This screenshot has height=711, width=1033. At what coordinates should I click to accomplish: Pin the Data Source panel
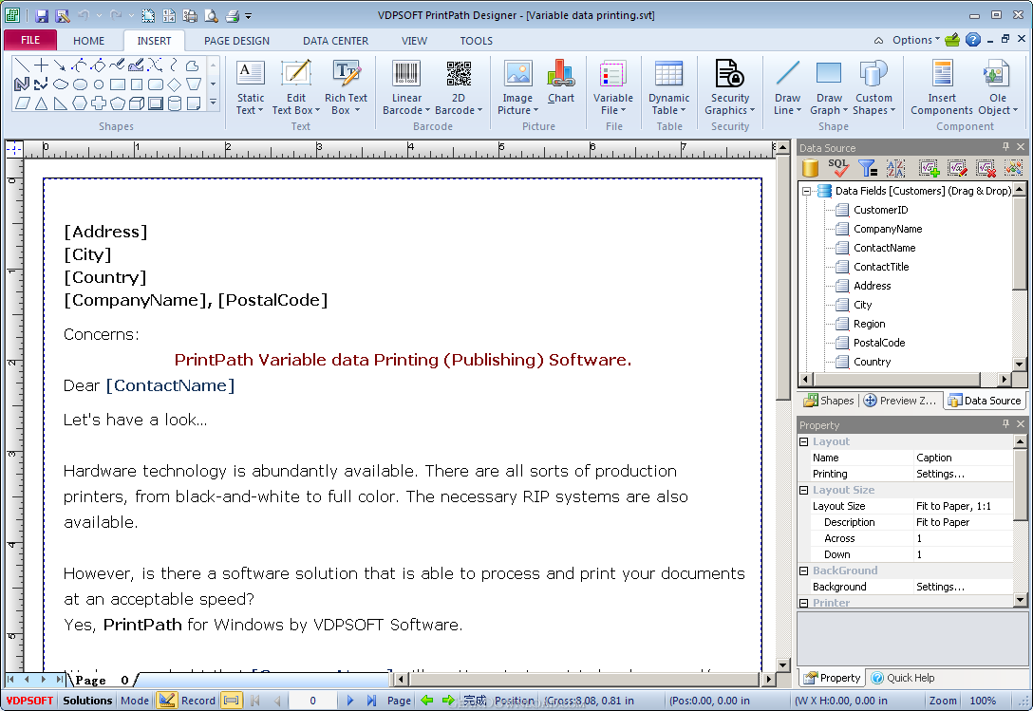click(1006, 147)
